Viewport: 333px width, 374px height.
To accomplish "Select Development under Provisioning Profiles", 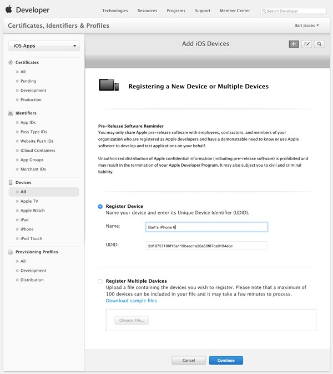I will click(x=33, y=271).
